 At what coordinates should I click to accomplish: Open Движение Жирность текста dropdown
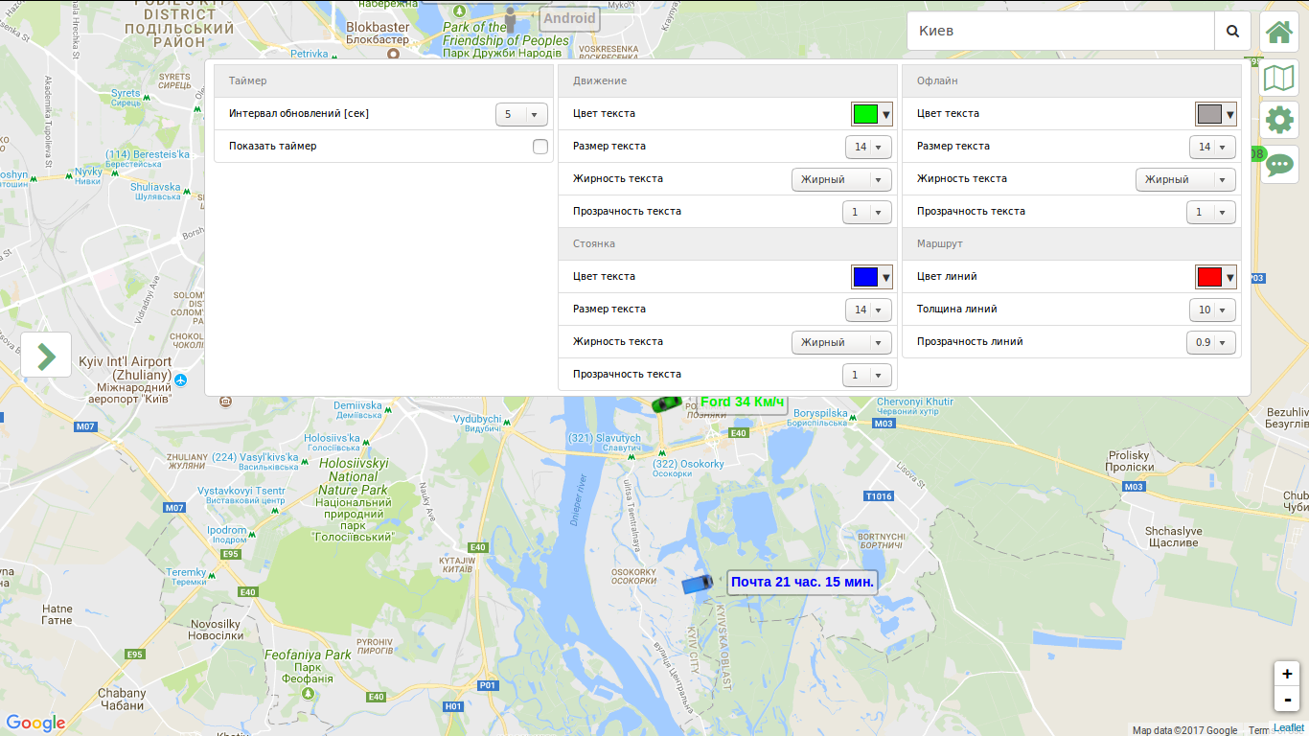[841, 179]
